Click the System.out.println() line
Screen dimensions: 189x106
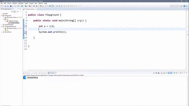(53, 32)
